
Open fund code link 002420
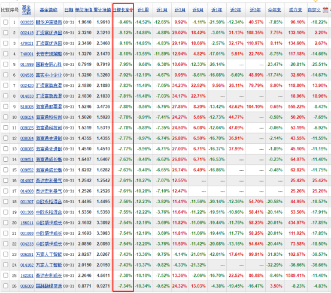point(27,86)
